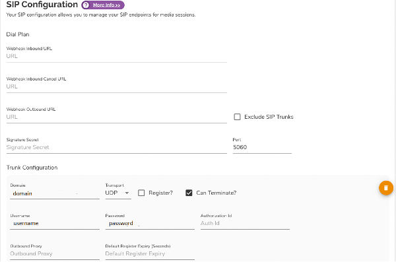The height and width of the screenshot is (262, 396).
Task: Click the Authorization Id field
Action: click(245, 223)
